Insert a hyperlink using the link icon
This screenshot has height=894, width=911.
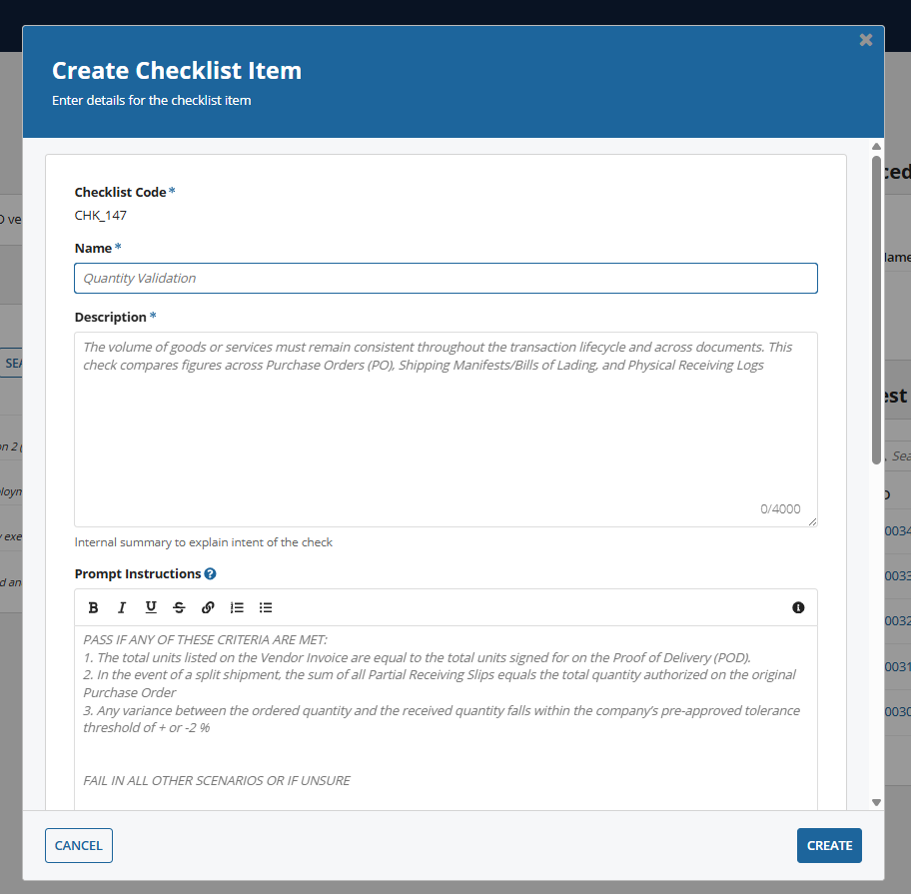click(208, 607)
